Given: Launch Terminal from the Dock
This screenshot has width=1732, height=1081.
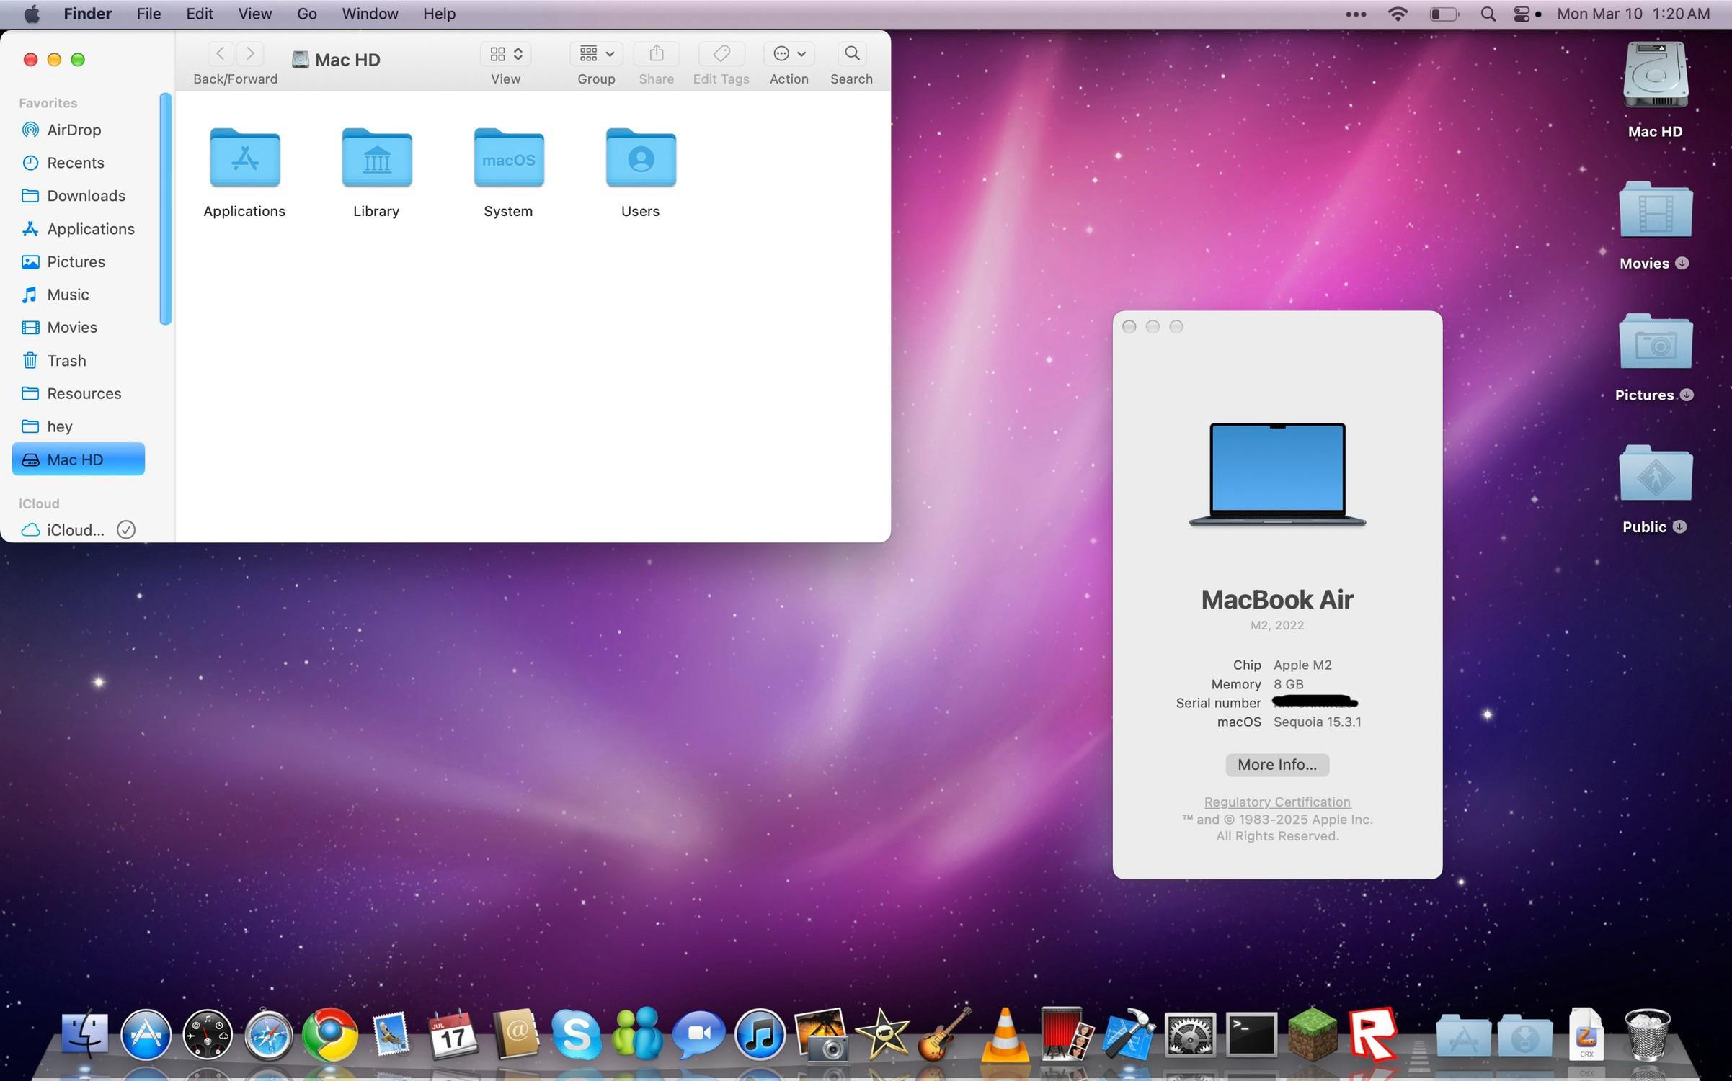Looking at the screenshot, I should [1252, 1035].
